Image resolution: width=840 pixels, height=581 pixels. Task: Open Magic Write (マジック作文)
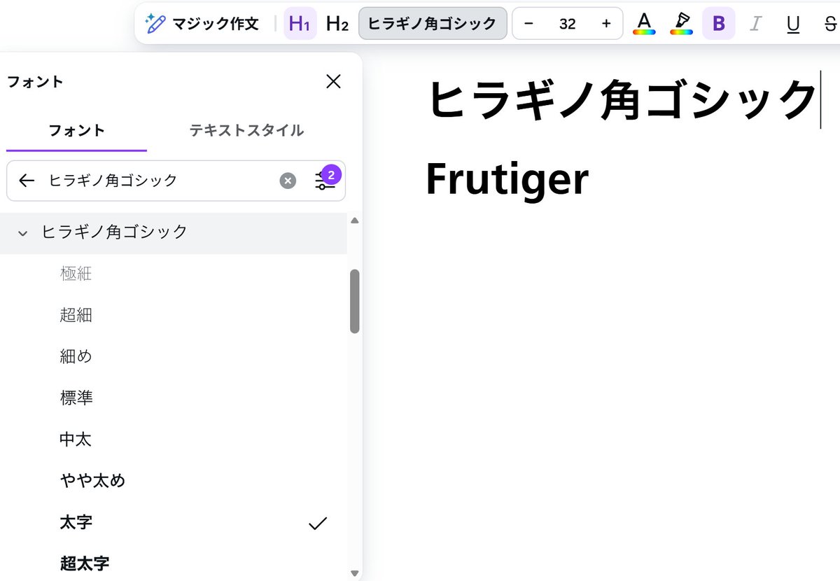(x=202, y=24)
